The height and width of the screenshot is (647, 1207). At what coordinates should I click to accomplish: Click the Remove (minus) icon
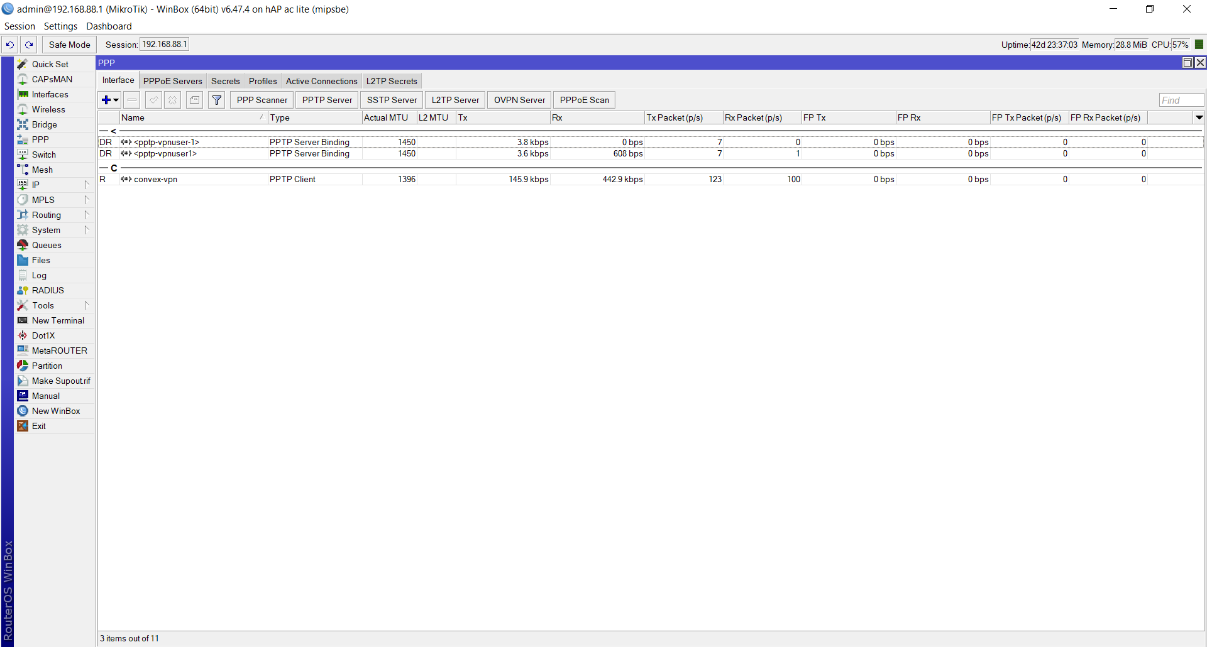point(132,100)
